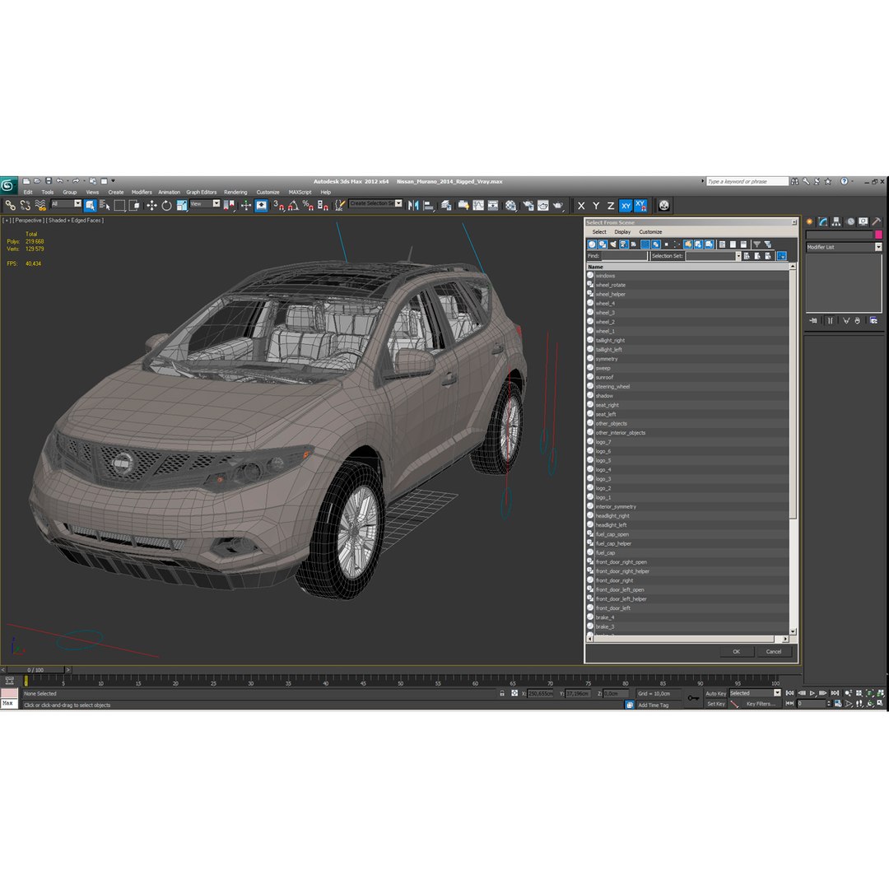
Task: Toggle the Angle Snap button
Action: click(x=293, y=206)
